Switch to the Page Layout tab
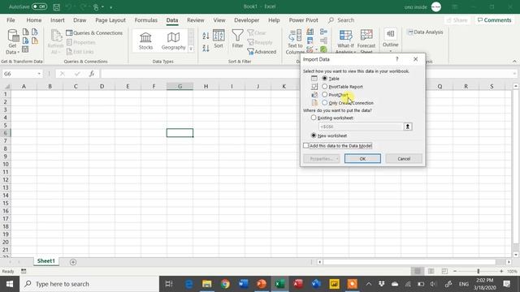This screenshot has height=292, width=520. click(x=110, y=20)
